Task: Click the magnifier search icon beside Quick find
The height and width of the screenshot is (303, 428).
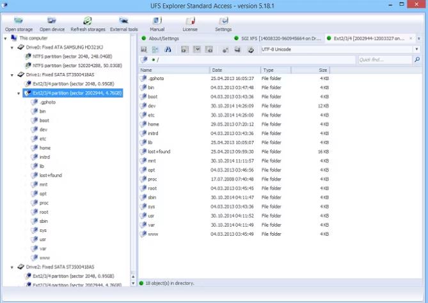Action: [x=417, y=60]
